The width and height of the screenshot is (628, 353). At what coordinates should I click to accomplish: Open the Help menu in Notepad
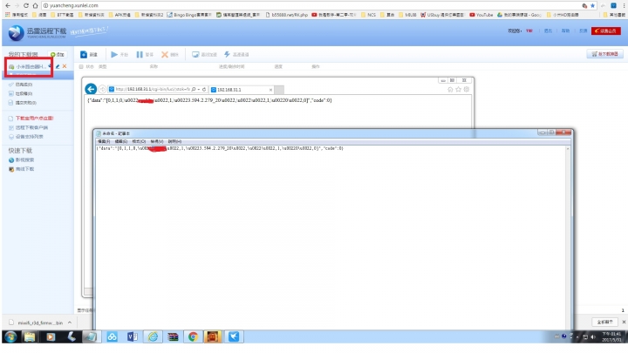pos(174,141)
